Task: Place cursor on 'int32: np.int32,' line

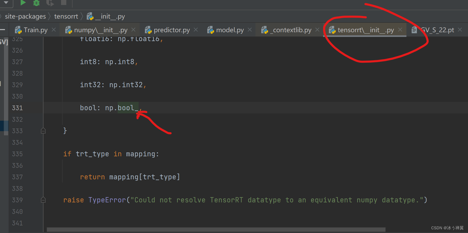Action: point(113,85)
